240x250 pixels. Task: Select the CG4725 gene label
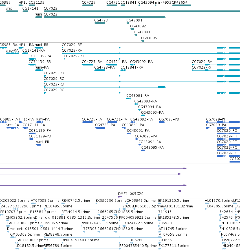click(89, 3)
